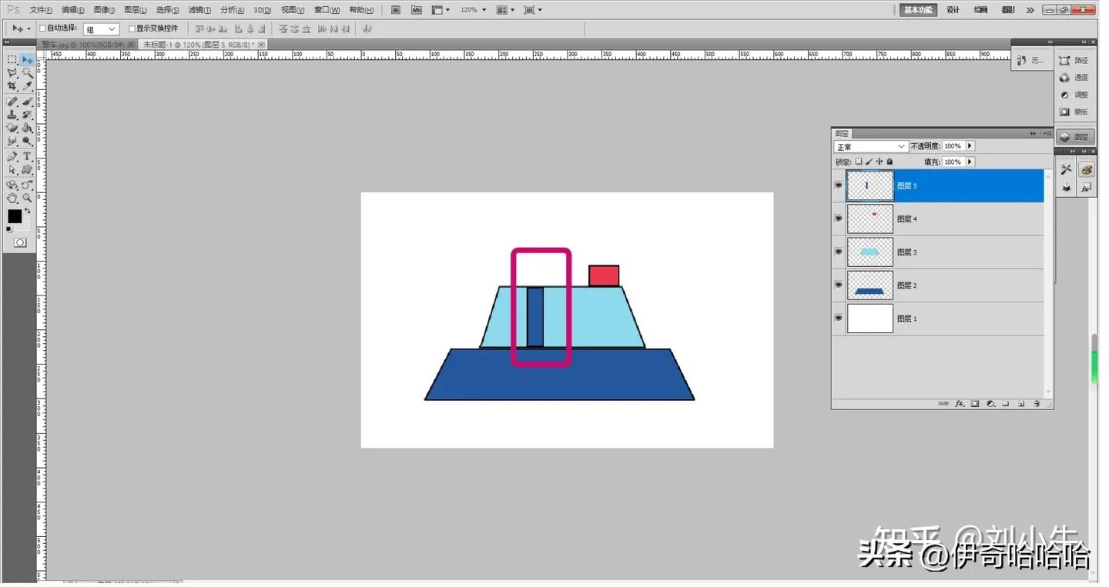Image resolution: width=1109 pixels, height=587 pixels.
Task: Click the delete layer trash icon
Action: pyautogui.click(x=1037, y=403)
